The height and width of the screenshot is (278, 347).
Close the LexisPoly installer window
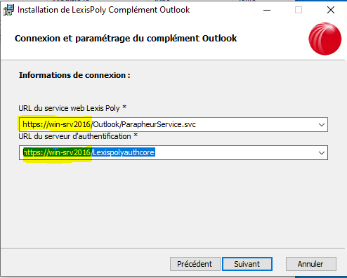331,10
